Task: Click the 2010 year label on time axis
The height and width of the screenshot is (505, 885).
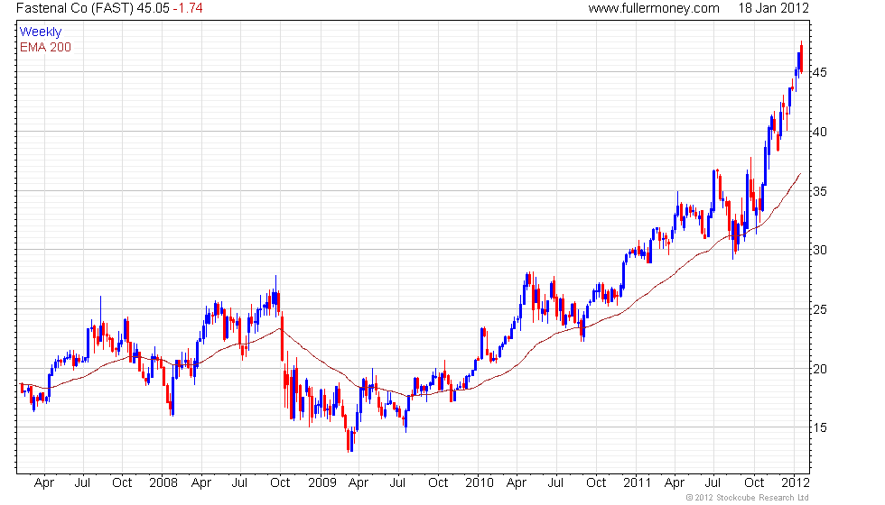Action: tap(480, 483)
